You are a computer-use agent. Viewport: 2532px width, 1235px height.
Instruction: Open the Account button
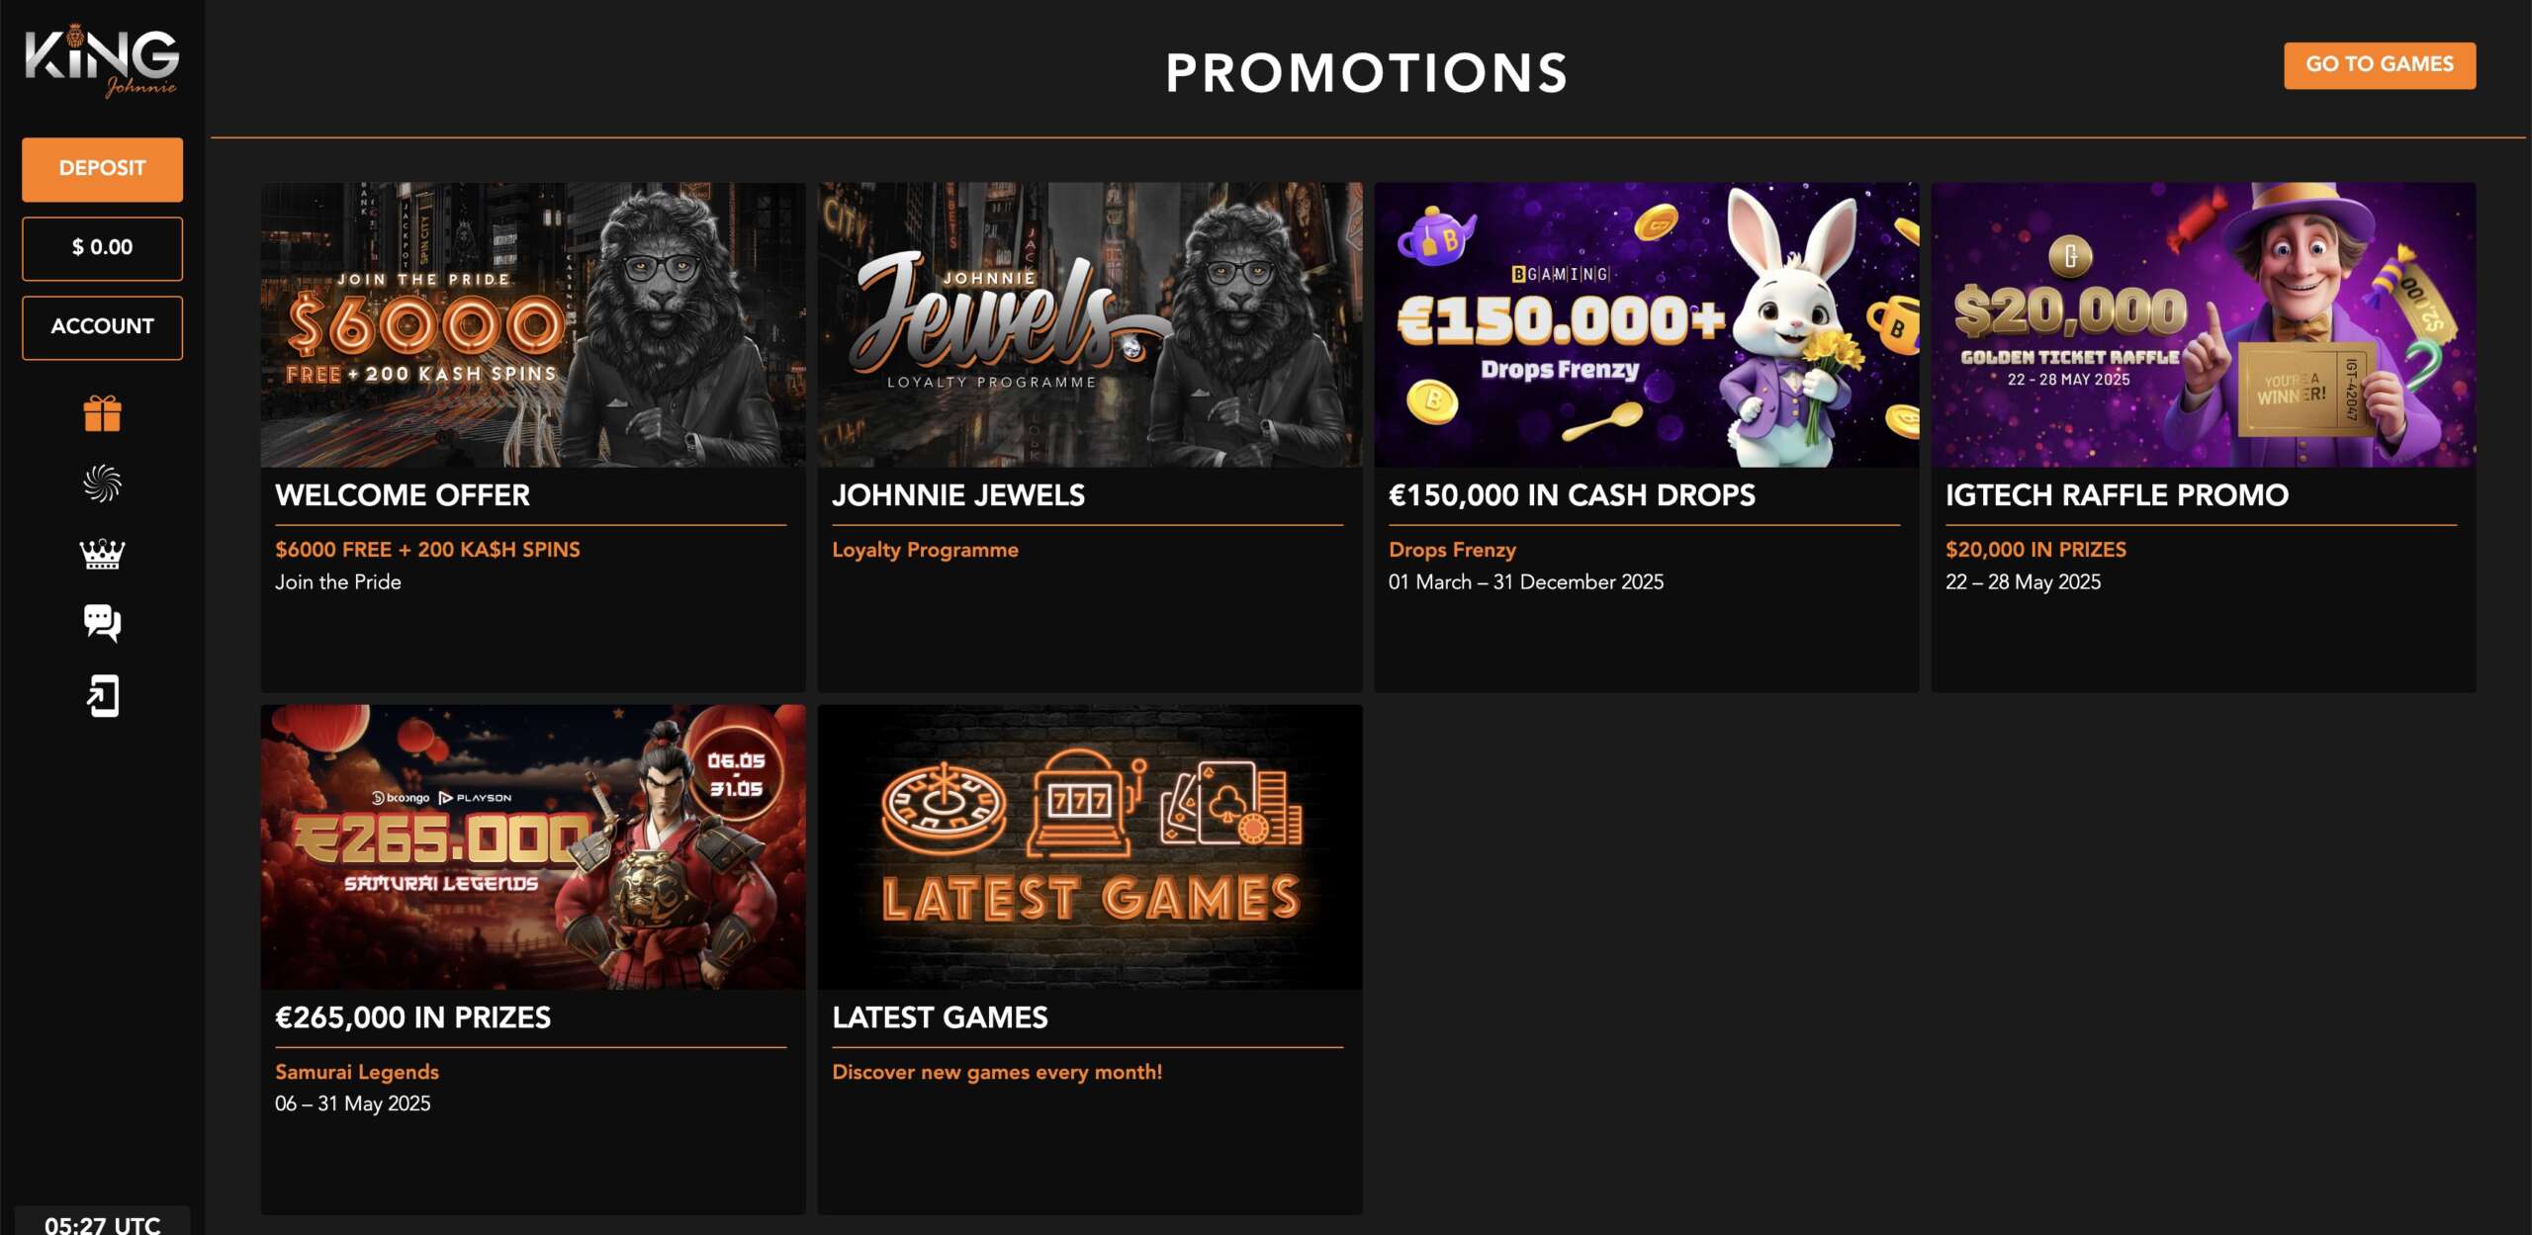pyautogui.click(x=102, y=327)
